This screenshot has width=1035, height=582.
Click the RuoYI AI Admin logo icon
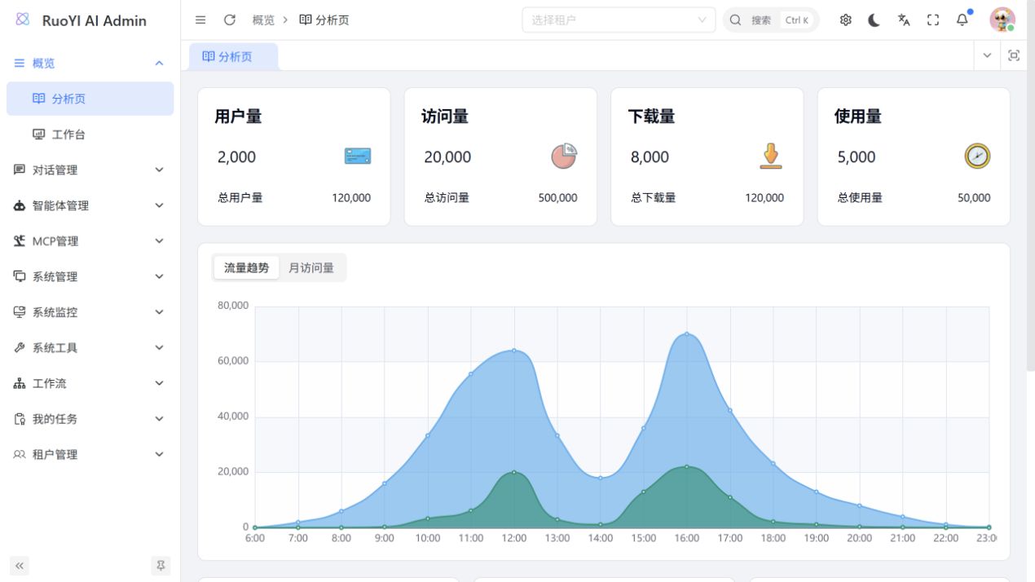[23, 20]
